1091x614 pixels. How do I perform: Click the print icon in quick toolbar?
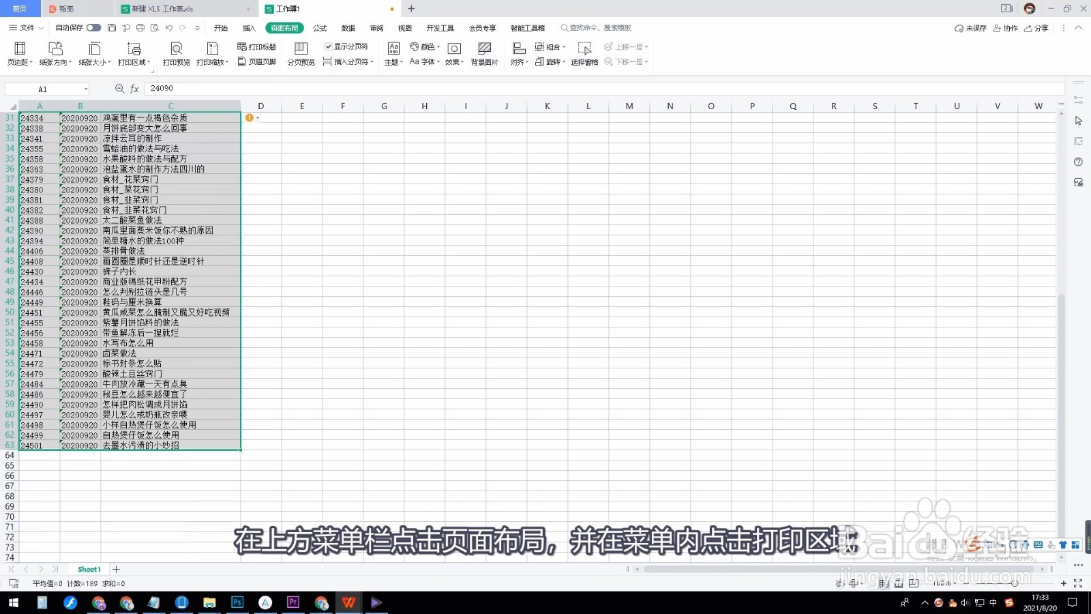(140, 28)
